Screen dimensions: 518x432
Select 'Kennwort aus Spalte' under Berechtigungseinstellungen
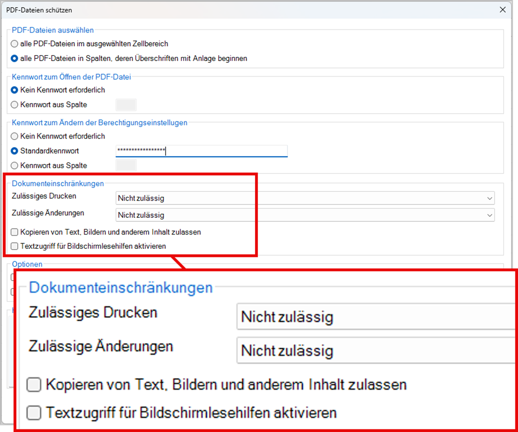click(x=15, y=166)
